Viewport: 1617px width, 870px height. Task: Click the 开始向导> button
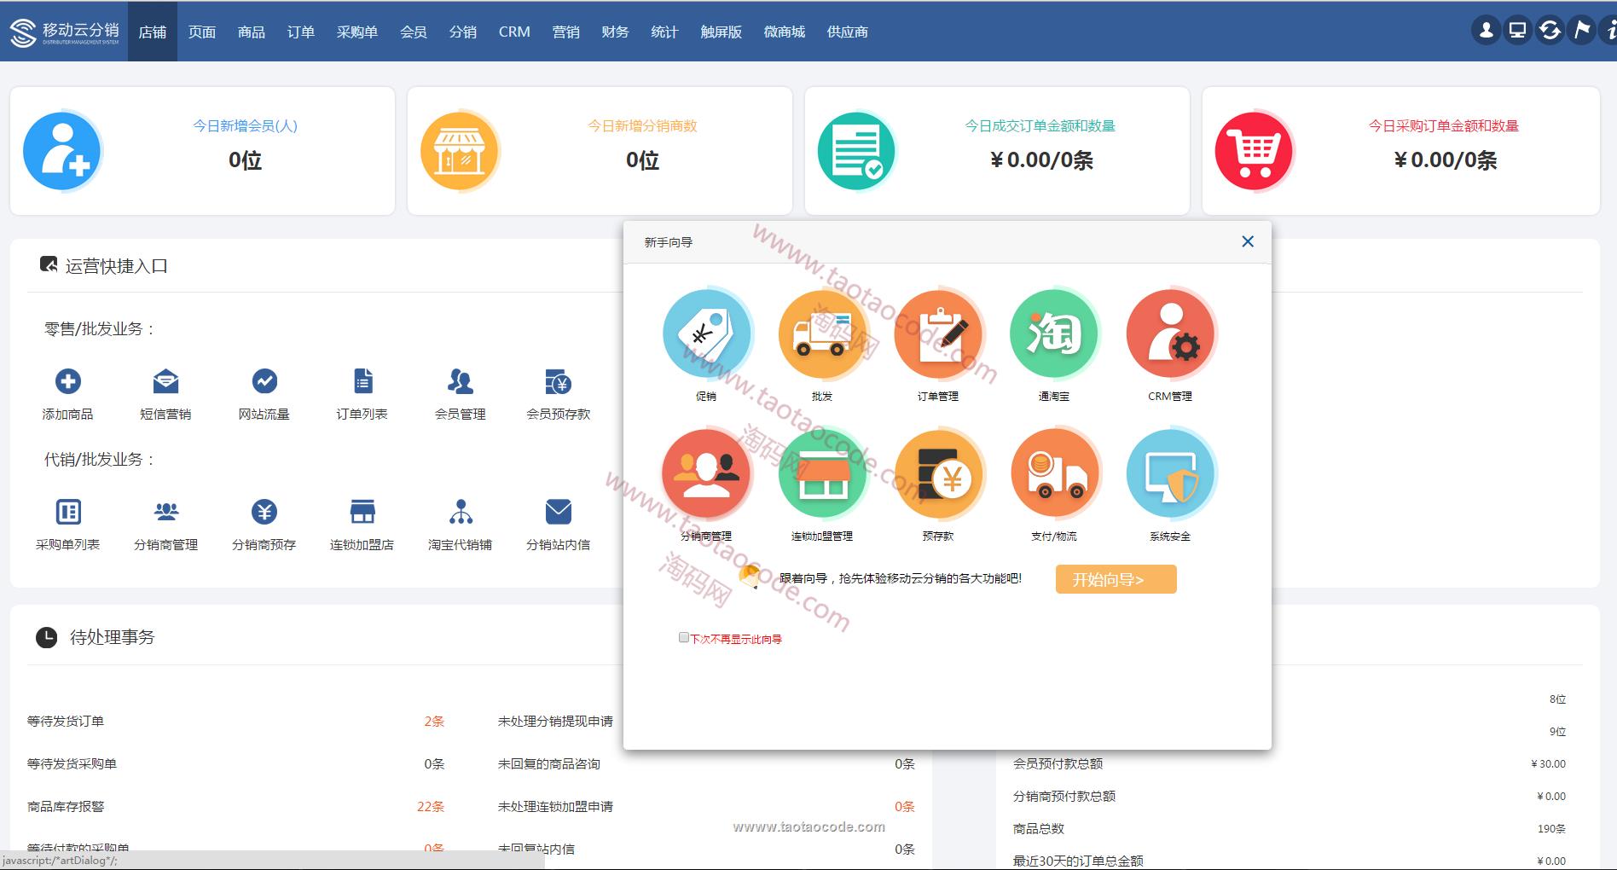point(1116,579)
